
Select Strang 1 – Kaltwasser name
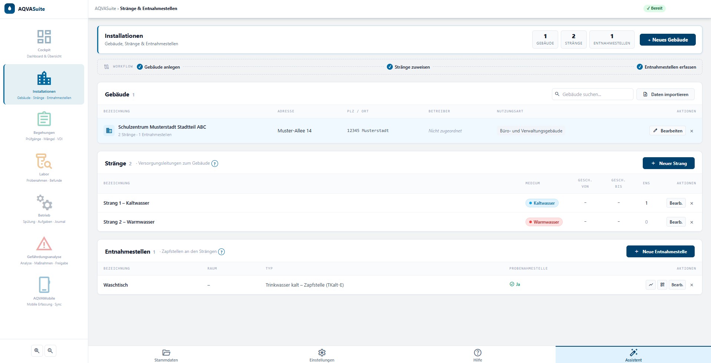coord(126,203)
